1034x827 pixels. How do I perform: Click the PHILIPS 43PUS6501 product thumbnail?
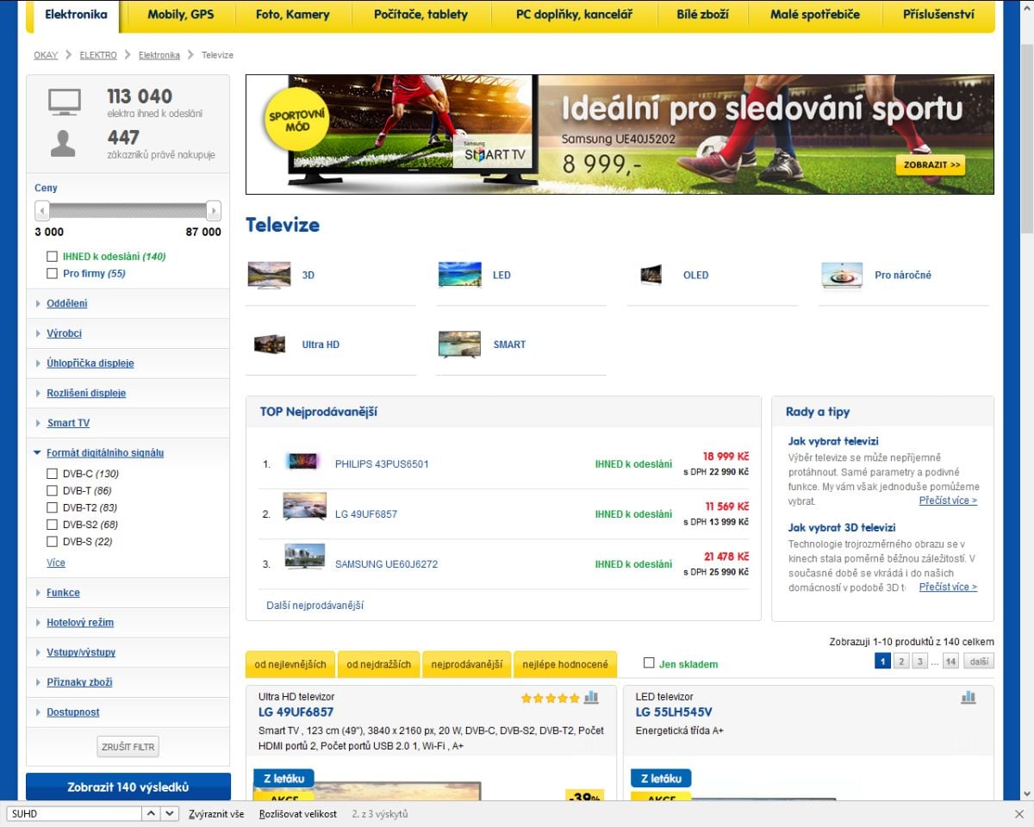(303, 462)
